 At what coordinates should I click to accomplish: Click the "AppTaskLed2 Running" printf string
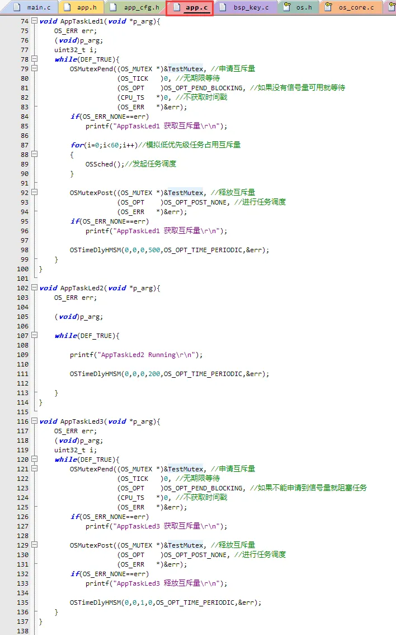(149, 355)
